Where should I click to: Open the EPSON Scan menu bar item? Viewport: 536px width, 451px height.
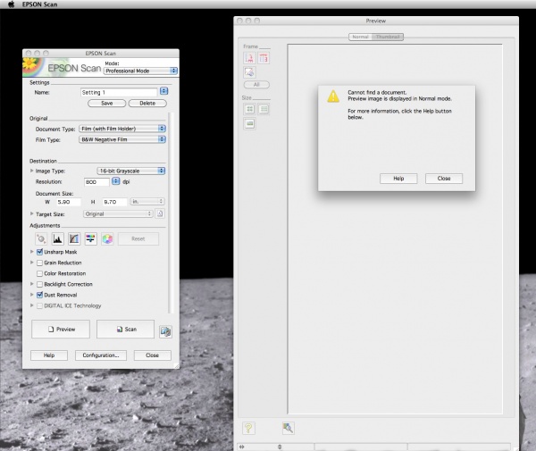point(39,4)
